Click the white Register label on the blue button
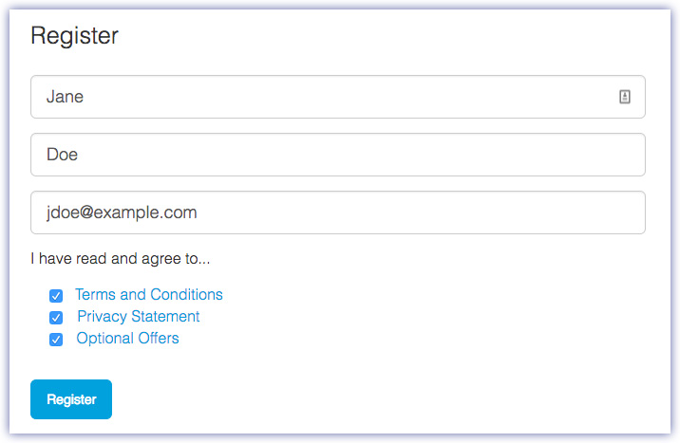The height and width of the screenshot is (443, 680). click(x=71, y=399)
